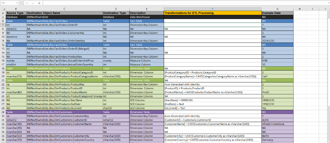The image size is (330, 143).
Task: Select cell 'DWNorthwindLite.dbo.DimProducts.IsCurrent'
Action: click(x=64, y=108)
